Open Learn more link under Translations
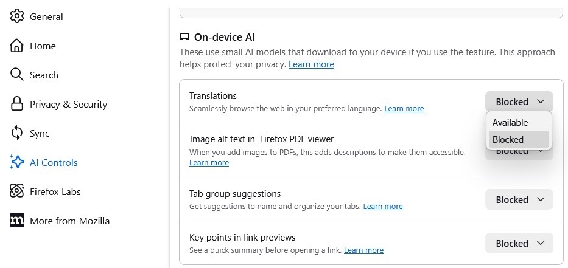The image size is (568, 268). tap(404, 109)
